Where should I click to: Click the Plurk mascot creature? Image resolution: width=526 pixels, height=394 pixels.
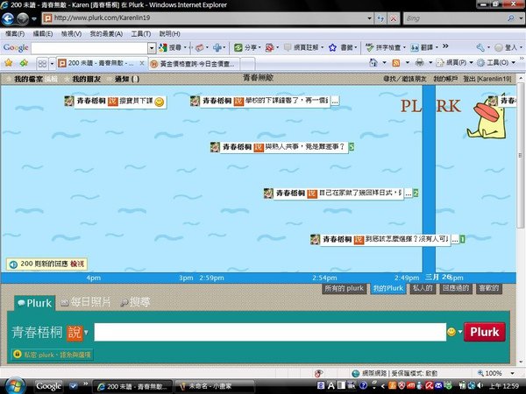pyautogui.click(x=487, y=120)
